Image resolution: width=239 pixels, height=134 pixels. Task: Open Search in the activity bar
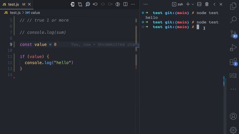coord(233,20)
